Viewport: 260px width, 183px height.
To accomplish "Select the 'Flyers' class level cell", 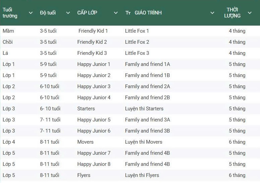I will (84, 175).
